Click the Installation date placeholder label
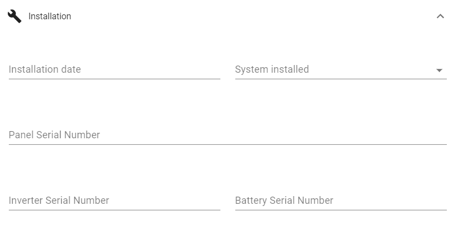This screenshot has width=454, height=233. (x=45, y=69)
